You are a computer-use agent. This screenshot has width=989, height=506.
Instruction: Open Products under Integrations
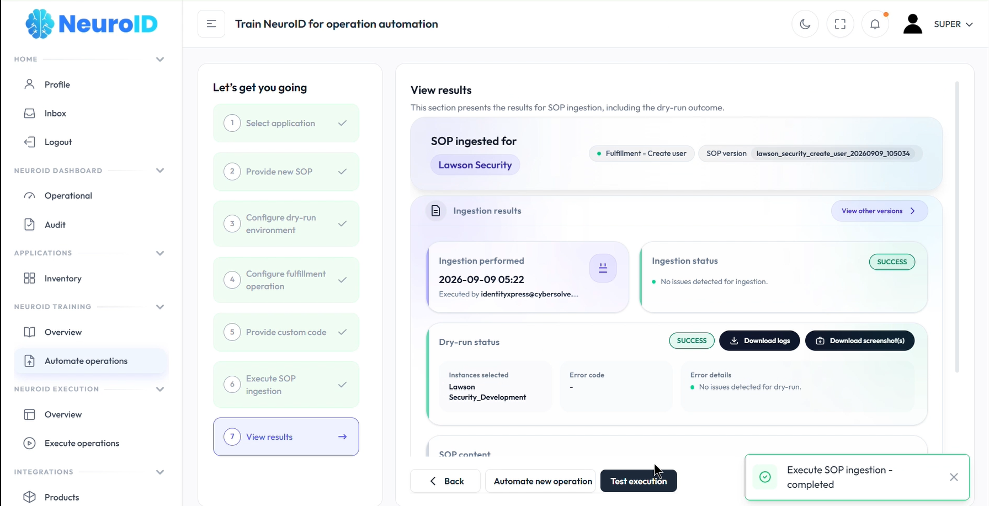click(x=91, y=497)
